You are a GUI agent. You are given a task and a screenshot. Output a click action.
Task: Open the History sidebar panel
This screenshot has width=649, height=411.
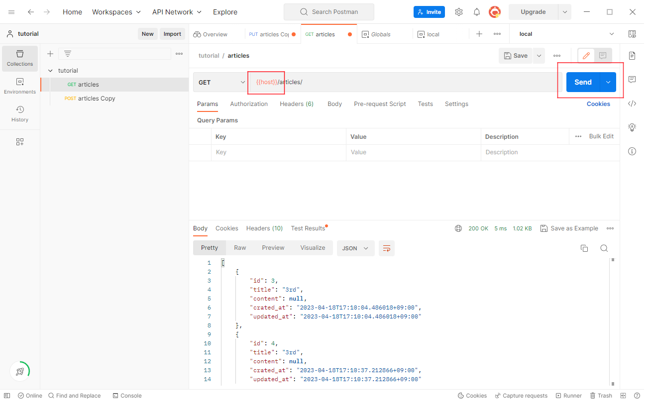[20, 114]
